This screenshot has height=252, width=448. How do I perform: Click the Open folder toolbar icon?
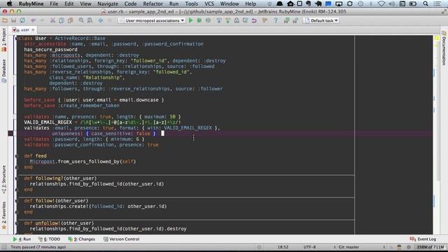point(5,20)
